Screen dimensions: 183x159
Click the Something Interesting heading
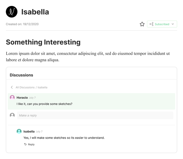pos(43,42)
